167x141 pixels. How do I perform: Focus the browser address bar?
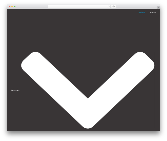point(78,6)
